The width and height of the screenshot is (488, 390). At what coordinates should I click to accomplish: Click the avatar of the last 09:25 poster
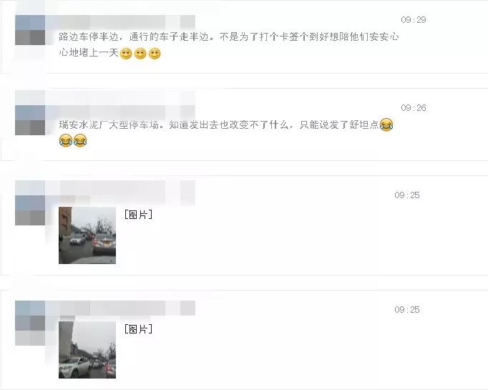[x=30, y=323]
